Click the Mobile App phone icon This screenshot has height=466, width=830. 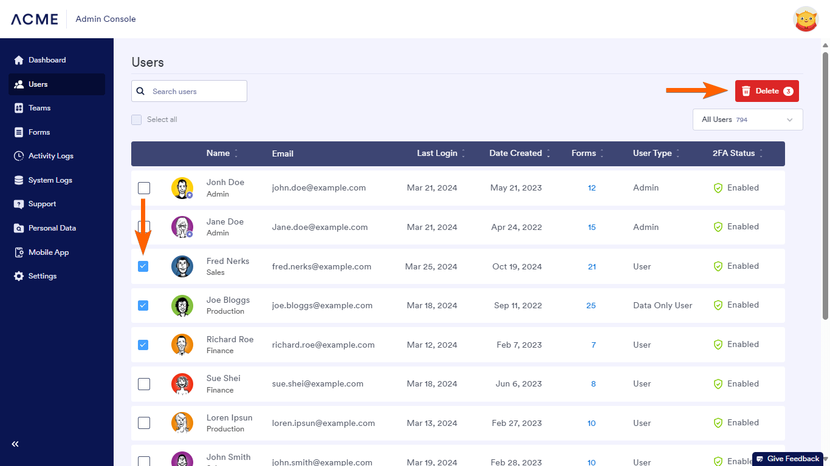pos(19,252)
